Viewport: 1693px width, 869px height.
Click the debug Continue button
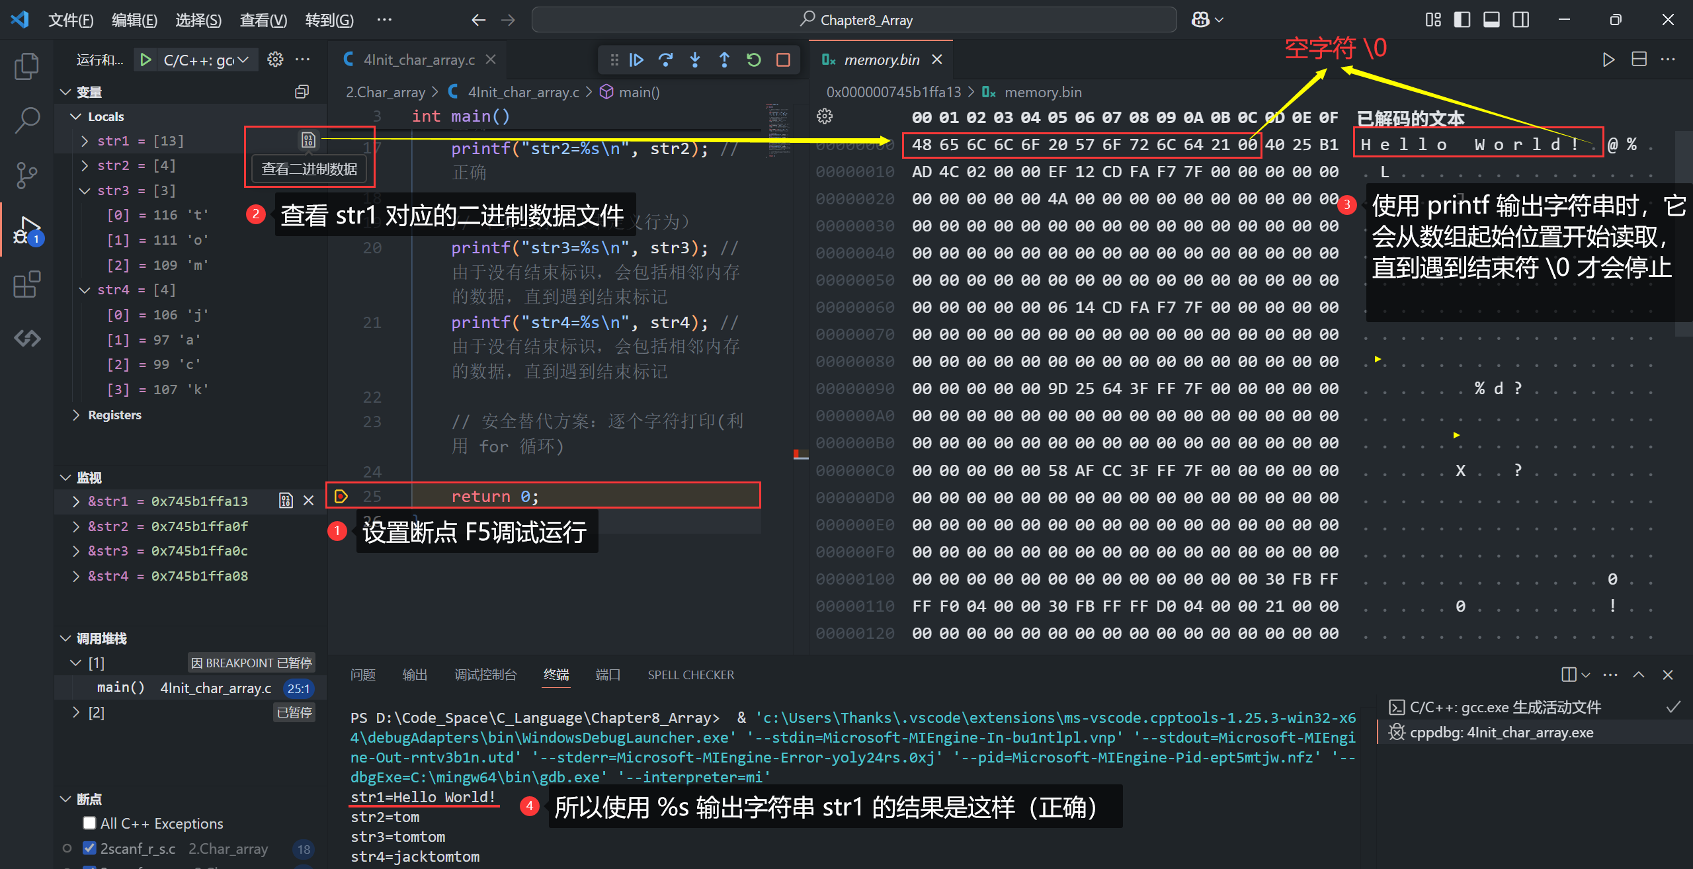[x=636, y=60]
